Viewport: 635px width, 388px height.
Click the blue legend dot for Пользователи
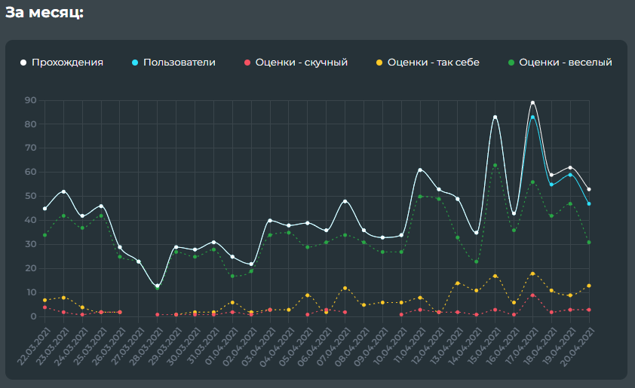(x=134, y=63)
